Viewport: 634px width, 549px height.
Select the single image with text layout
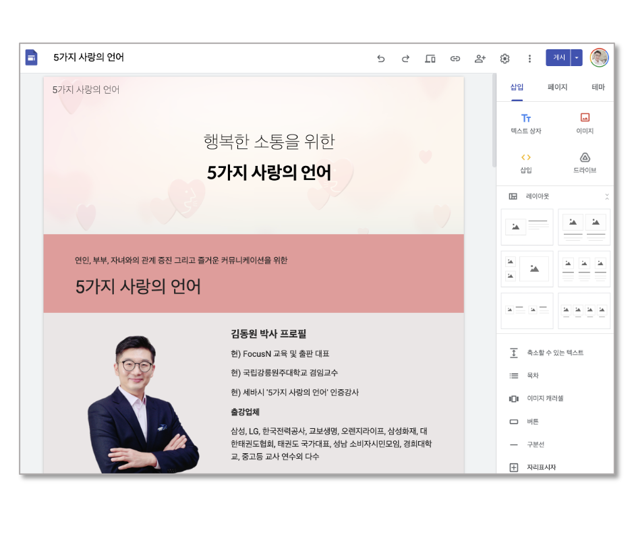coord(527,227)
